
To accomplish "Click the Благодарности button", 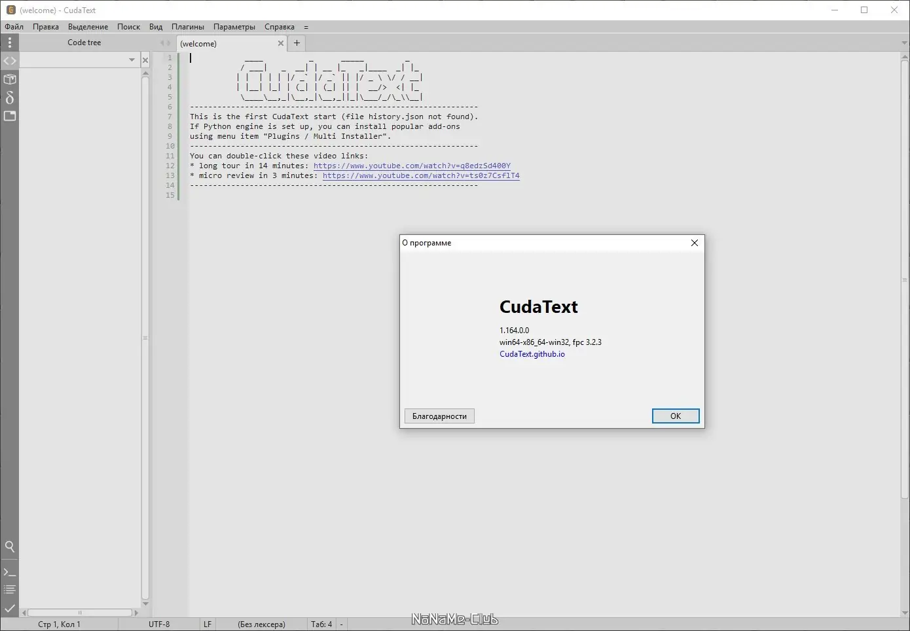I will [x=439, y=416].
